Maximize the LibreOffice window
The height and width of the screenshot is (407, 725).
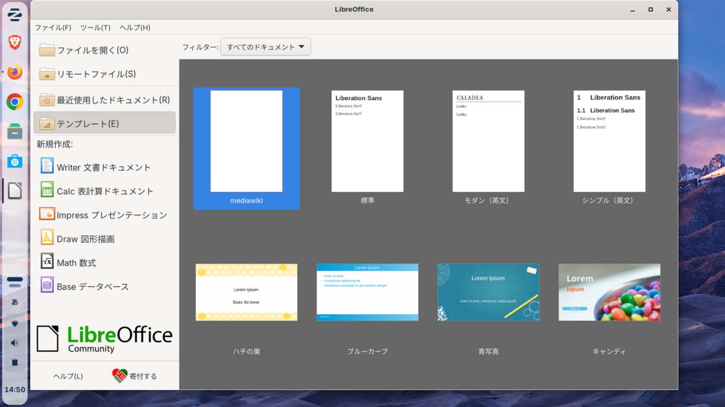point(651,10)
